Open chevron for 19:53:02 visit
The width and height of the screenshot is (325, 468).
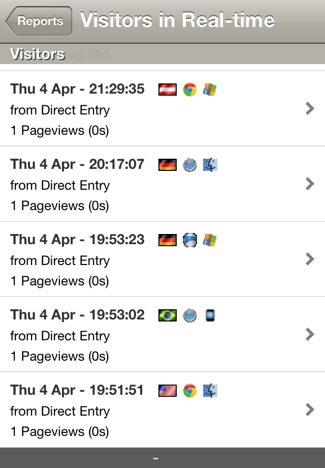[x=310, y=335]
